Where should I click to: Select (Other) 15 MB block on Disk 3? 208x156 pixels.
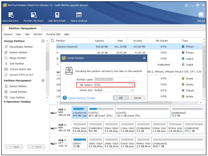[x=80, y=143]
